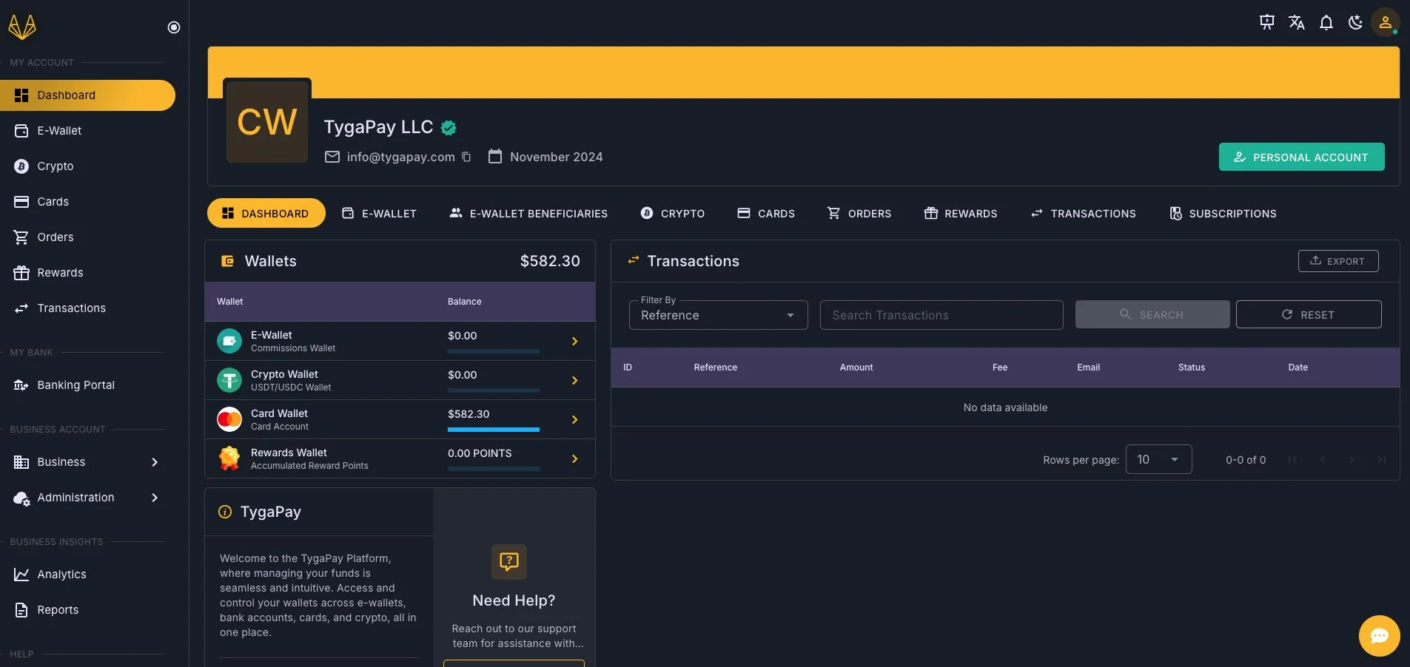Image resolution: width=1410 pixels, height=667 pixels.
Task: Open Analytics in the sidebar
Action: [87, 575]
